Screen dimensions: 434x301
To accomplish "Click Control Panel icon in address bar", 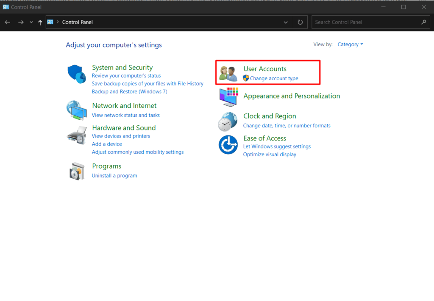I will pyautogui.click(x=50, y=22).
